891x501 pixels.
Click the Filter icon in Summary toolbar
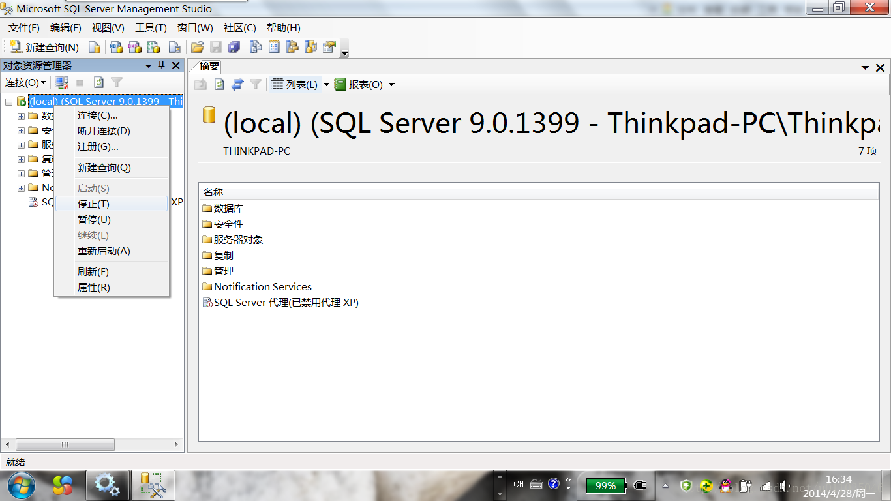[x=256, y=84]
